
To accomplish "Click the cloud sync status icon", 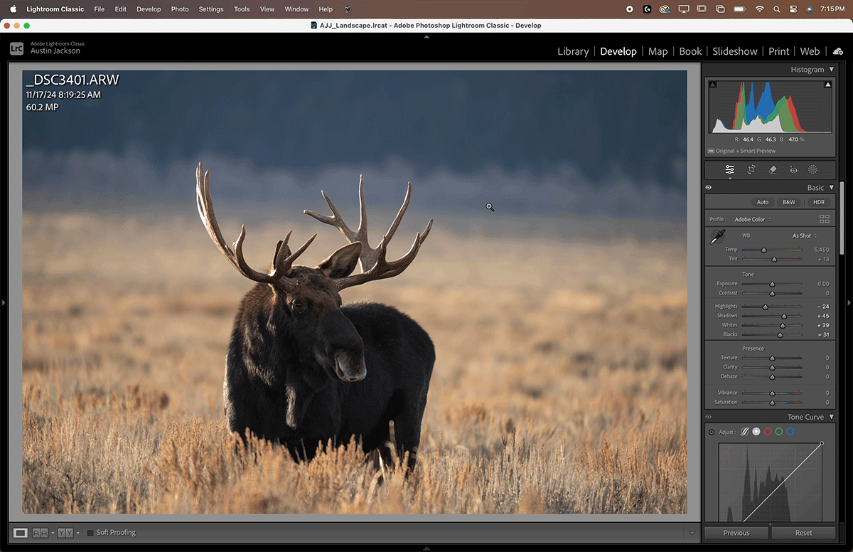I will click(837, 51).
